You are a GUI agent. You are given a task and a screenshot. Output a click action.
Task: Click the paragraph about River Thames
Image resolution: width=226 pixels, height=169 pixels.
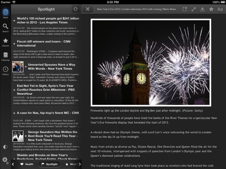[x=154, y=120]
